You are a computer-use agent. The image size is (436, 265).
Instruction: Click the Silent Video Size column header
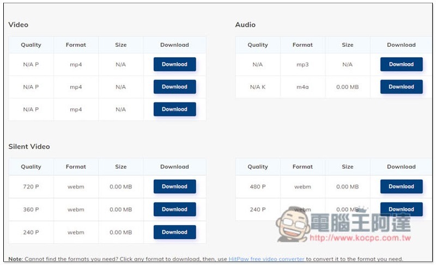(x=120, y=167)
